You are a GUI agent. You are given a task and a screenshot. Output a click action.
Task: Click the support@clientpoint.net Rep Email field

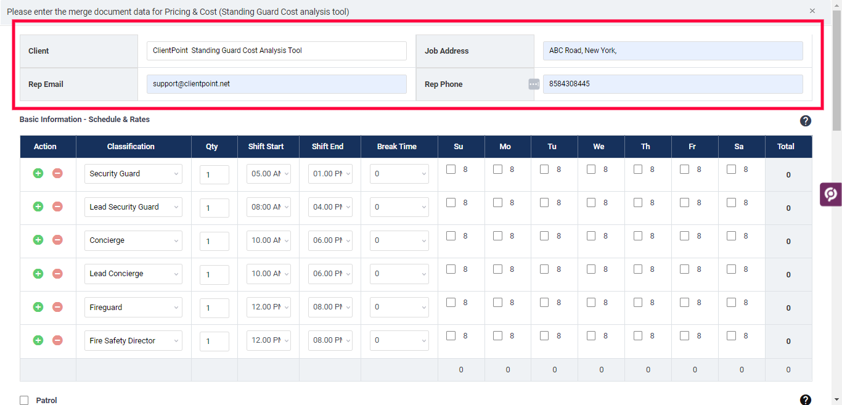pos(276,84)
